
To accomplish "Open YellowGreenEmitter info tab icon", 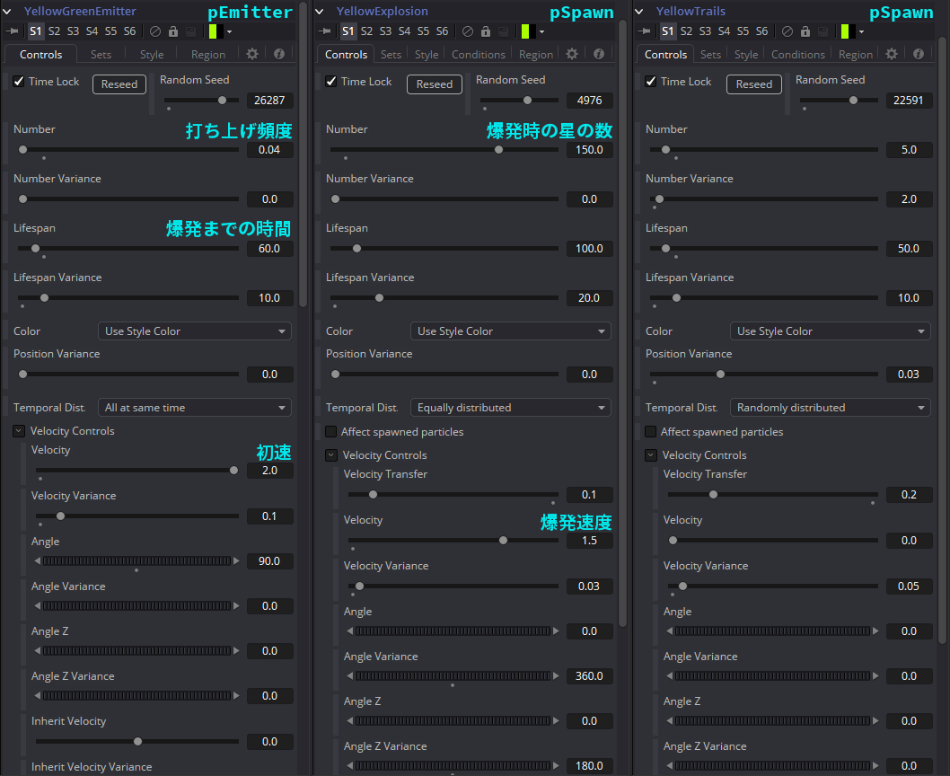I will click(x=278, y=54).
